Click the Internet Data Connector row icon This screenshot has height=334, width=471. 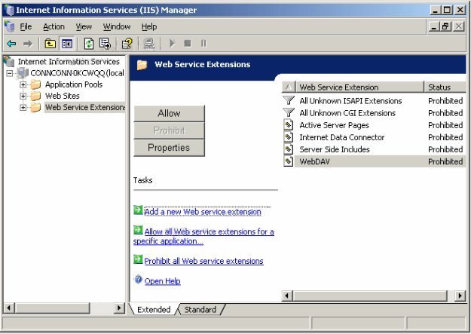289,137
